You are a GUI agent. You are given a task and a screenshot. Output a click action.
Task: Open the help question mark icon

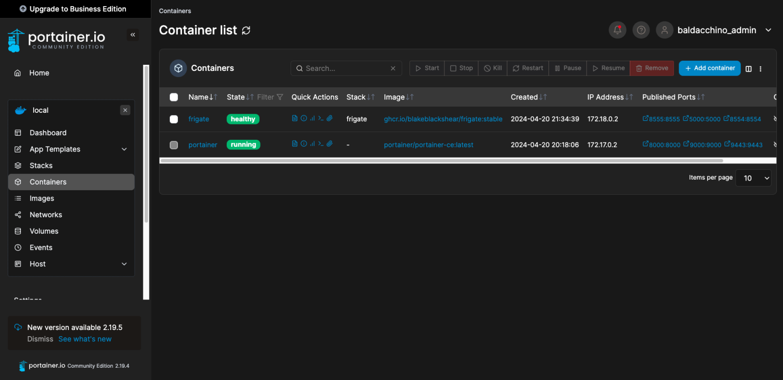point(641,30)
